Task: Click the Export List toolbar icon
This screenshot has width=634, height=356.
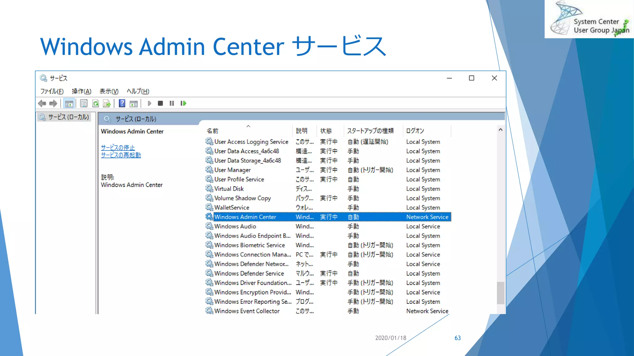Action: coord(107,104)
